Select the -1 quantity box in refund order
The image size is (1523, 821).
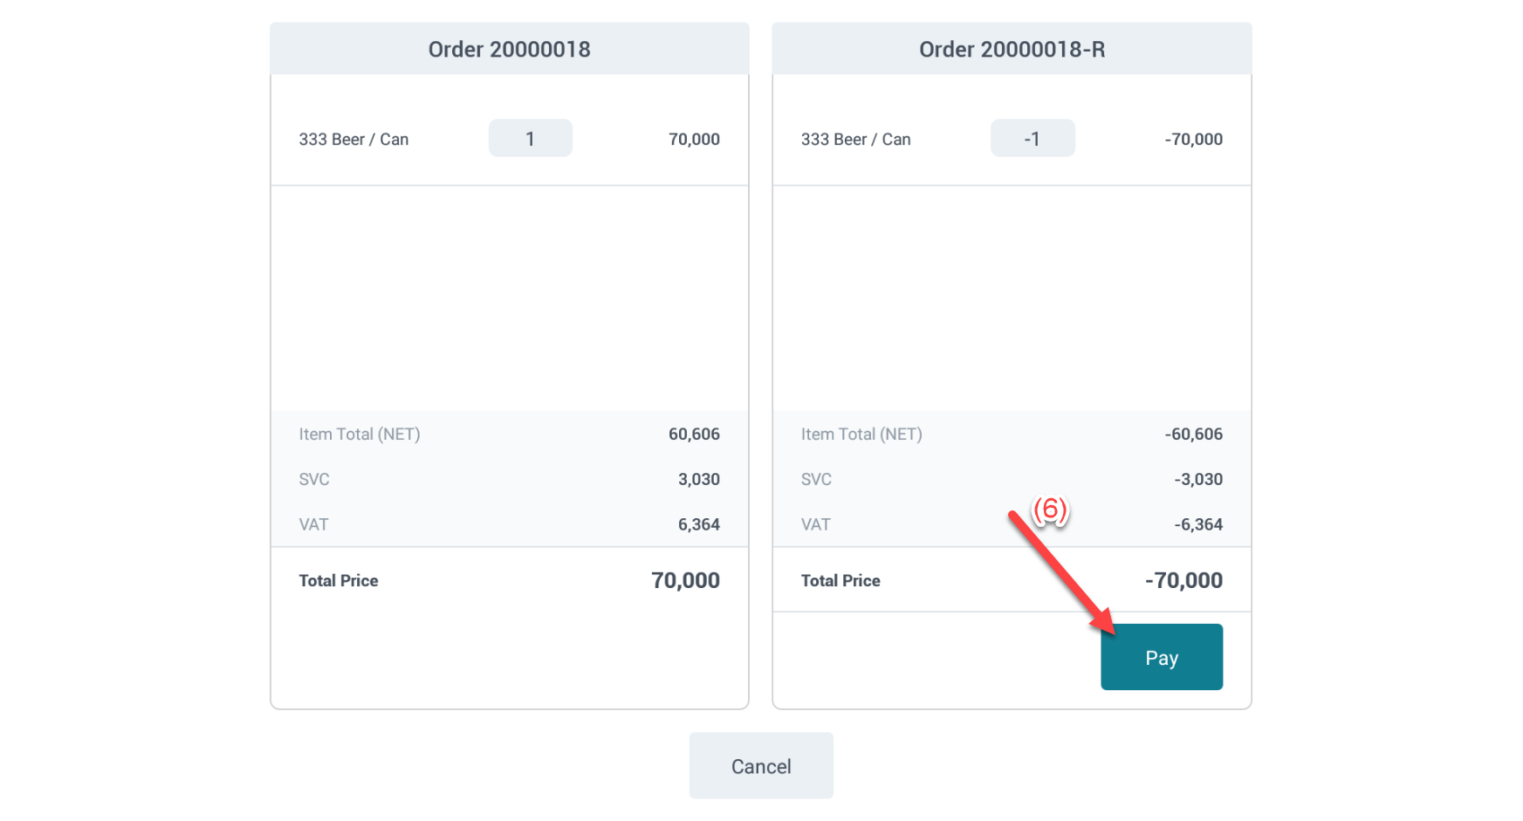click(x=1032, y=139)
